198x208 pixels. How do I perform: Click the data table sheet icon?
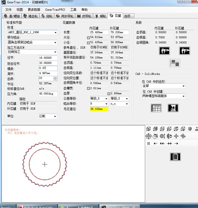(156, 108)
